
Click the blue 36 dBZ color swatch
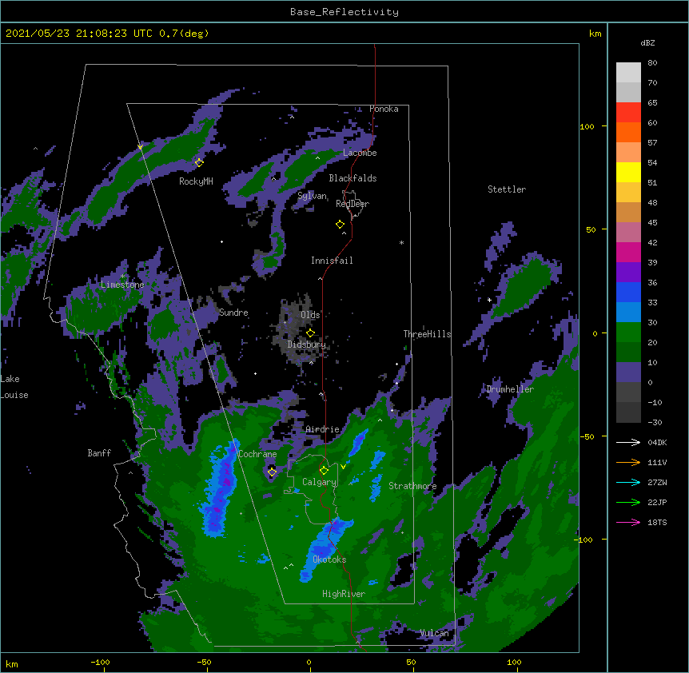click(x=628, y=292)
